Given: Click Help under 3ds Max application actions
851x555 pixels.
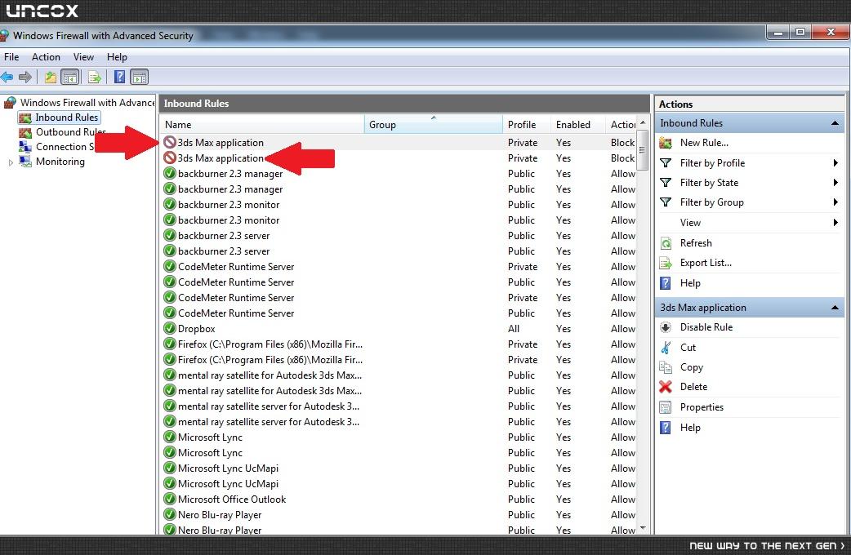Looking at the screenshot, I should 690,428.
